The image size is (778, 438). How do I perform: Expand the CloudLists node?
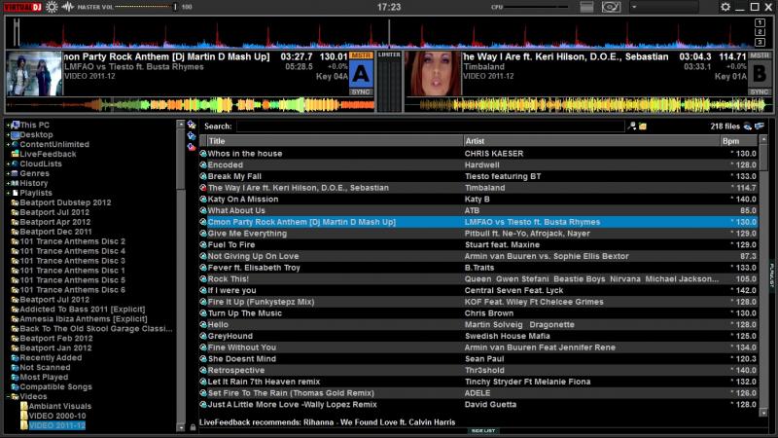(8, 164)
